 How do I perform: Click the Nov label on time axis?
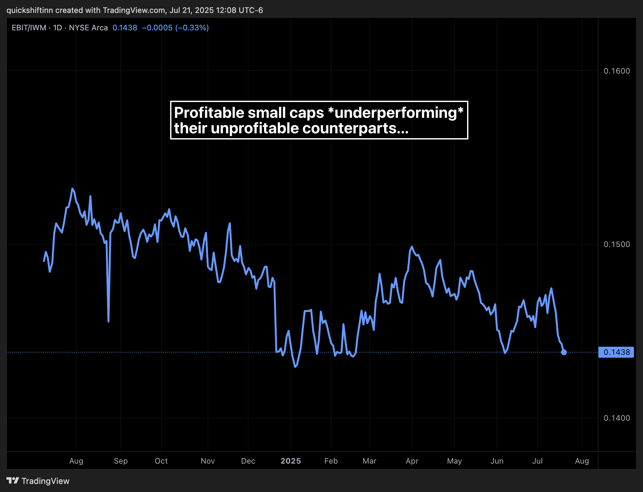click(208, 461)
